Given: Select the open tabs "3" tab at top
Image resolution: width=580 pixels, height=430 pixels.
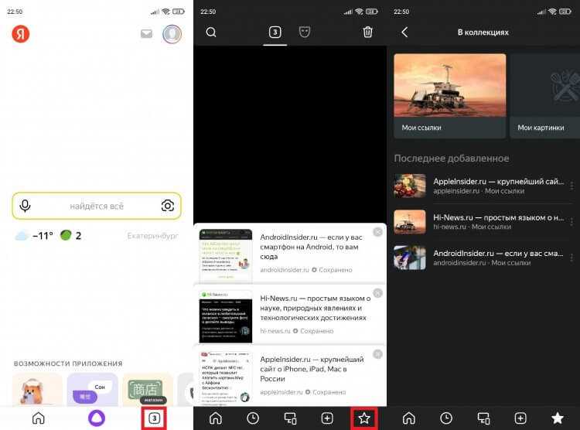Looking at the screenshot, I should pyautogui.click(x=275, y=32).
